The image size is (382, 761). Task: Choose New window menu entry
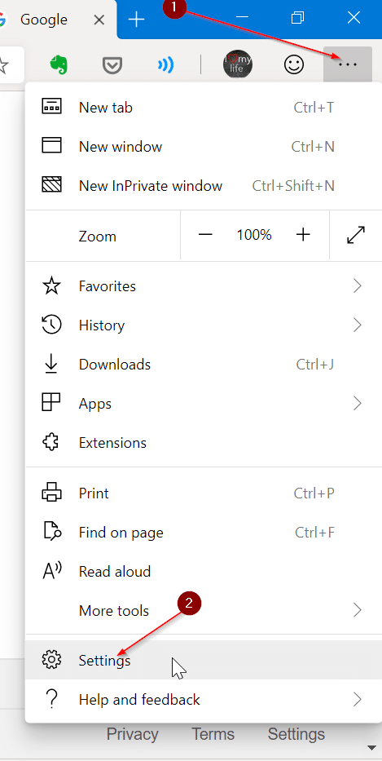pyautogui.click(x=204, y=147)
